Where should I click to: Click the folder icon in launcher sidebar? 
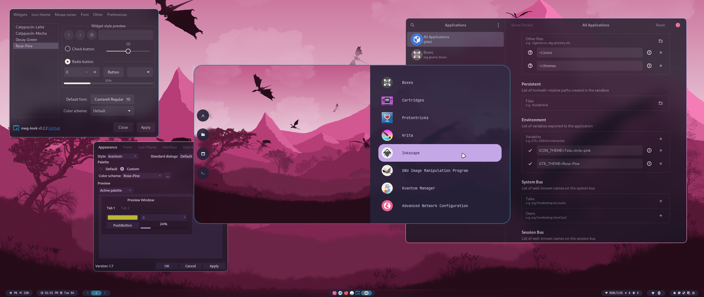pos(203,134)
